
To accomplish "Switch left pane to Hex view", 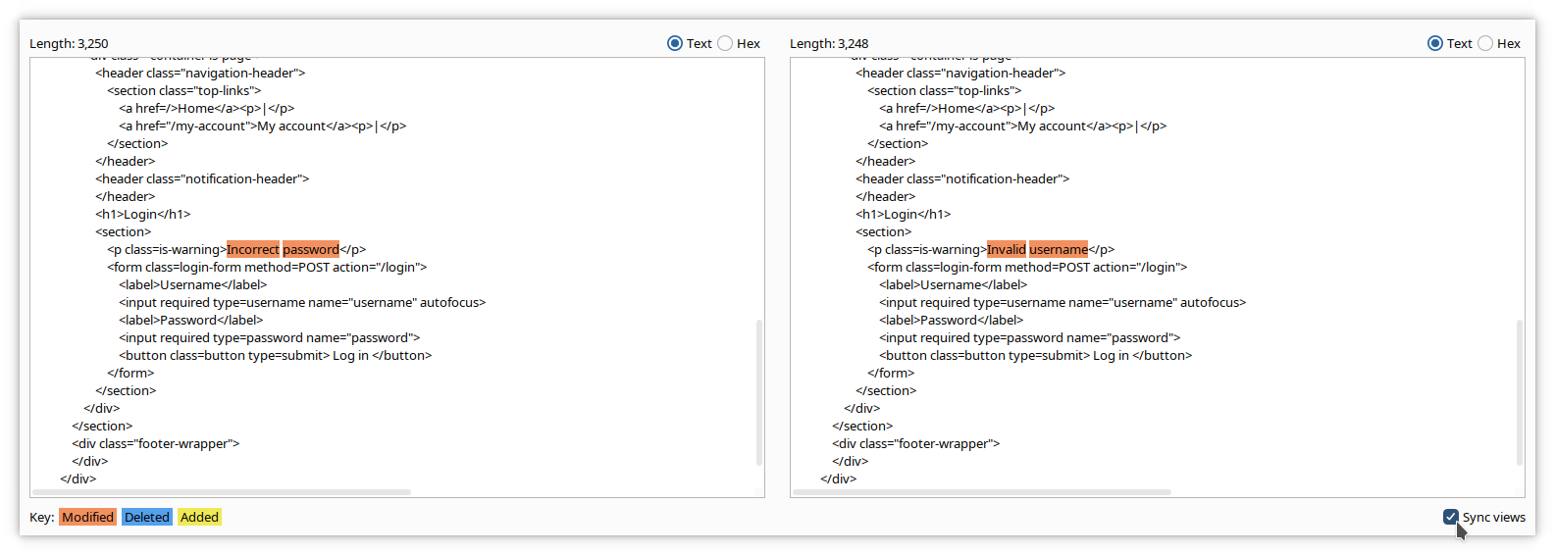I will click(x=725, y=43).
